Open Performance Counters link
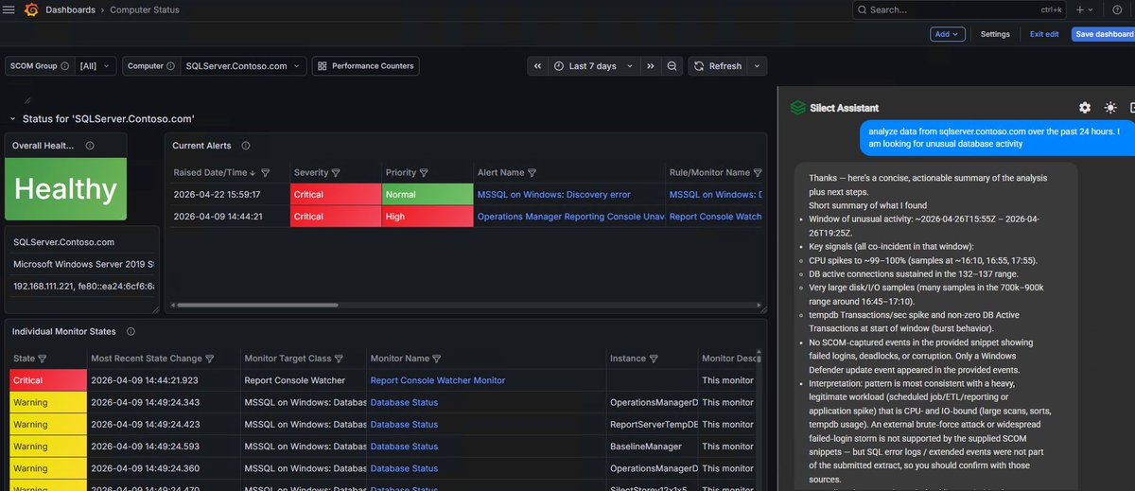Screen dimensions: 1135x491 tap(366, 66)
